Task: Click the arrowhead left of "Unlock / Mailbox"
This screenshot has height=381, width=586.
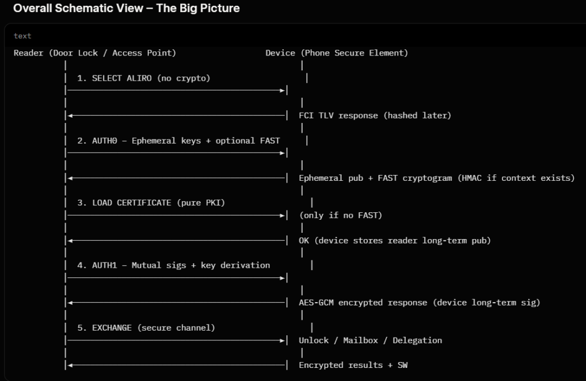Action: (282, 340)
